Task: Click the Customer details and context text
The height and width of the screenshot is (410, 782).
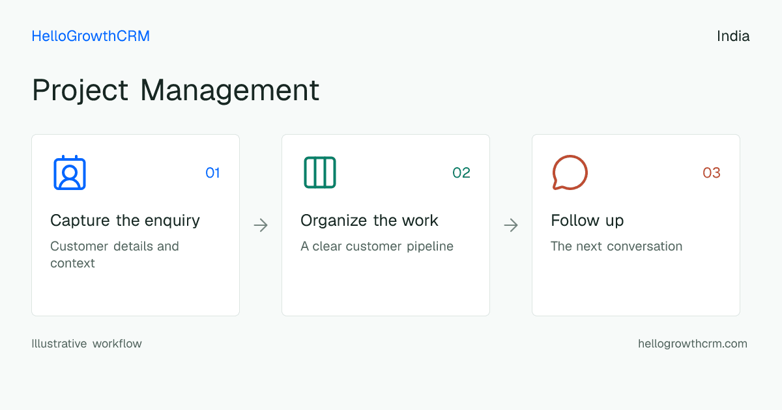Action: coord(115,254)
